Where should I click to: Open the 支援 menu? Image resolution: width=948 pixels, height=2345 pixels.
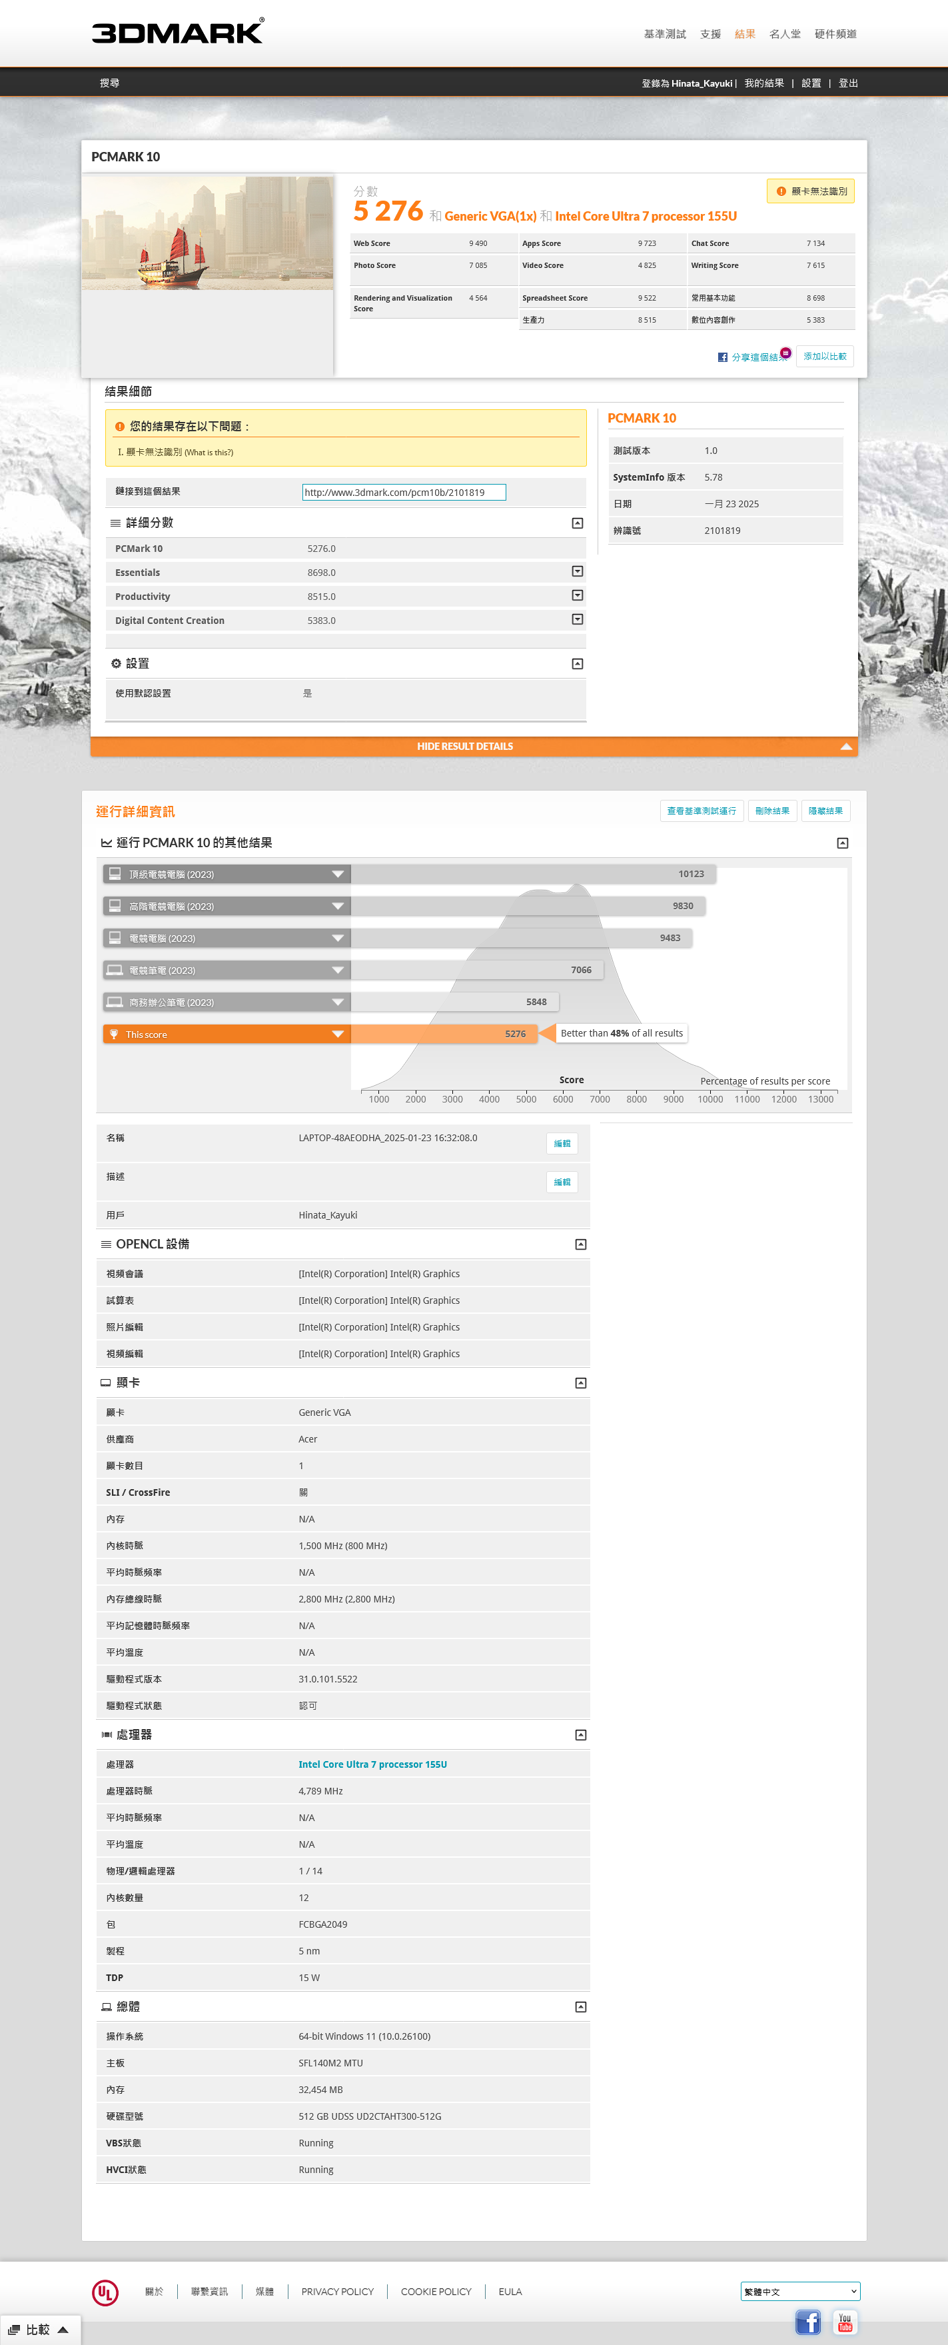711,34
